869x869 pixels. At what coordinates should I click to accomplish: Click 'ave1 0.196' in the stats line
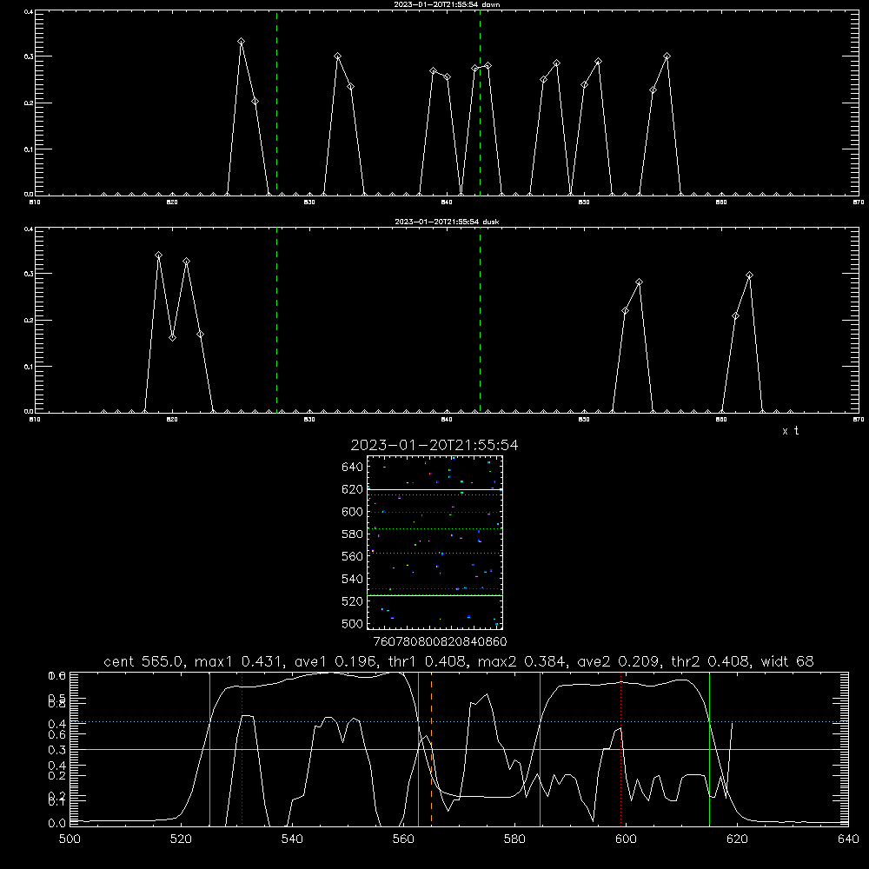click(336, 661)
